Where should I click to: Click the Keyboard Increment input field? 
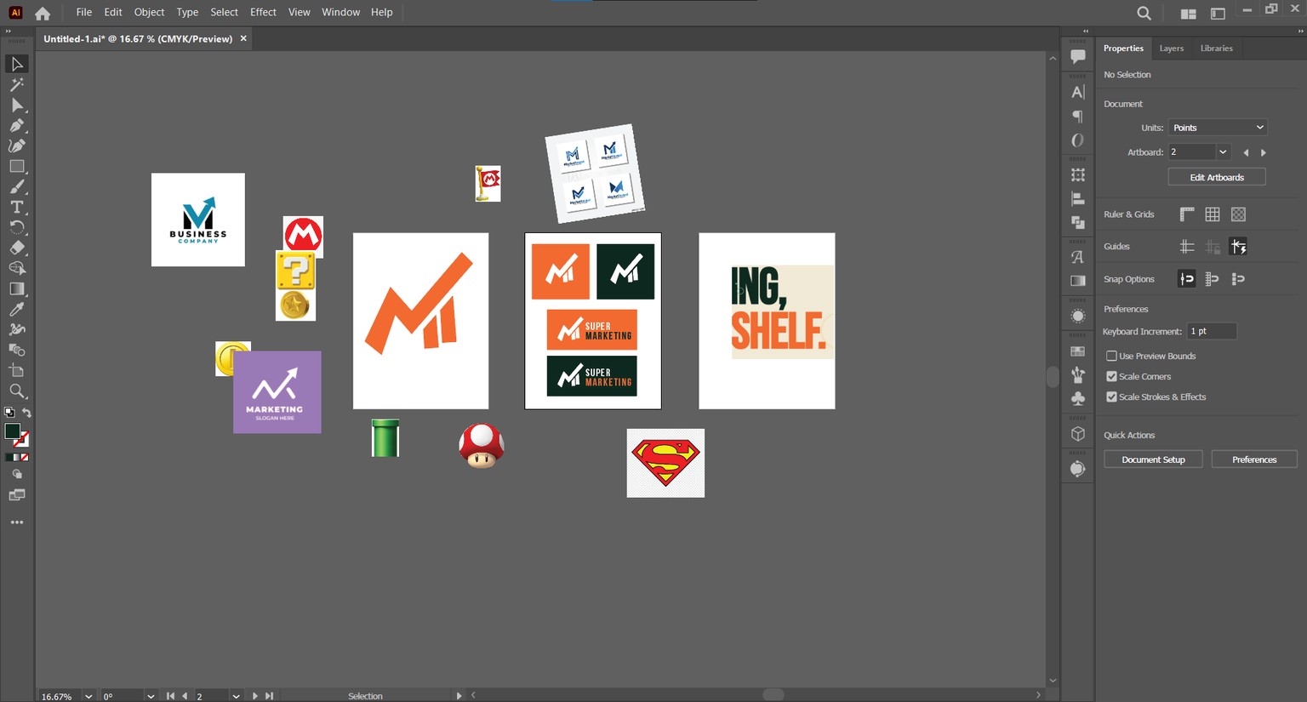[x=1211, y=331]
